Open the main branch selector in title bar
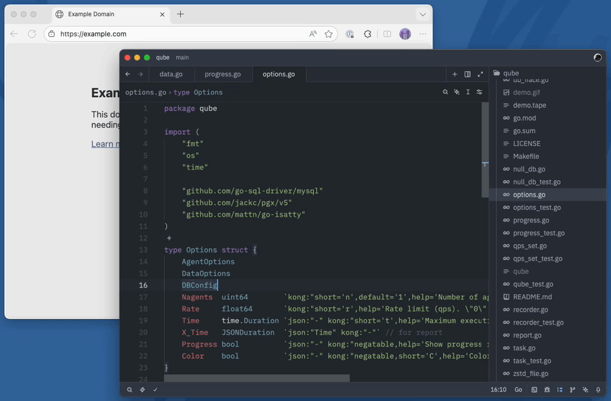 coord(182,57)
